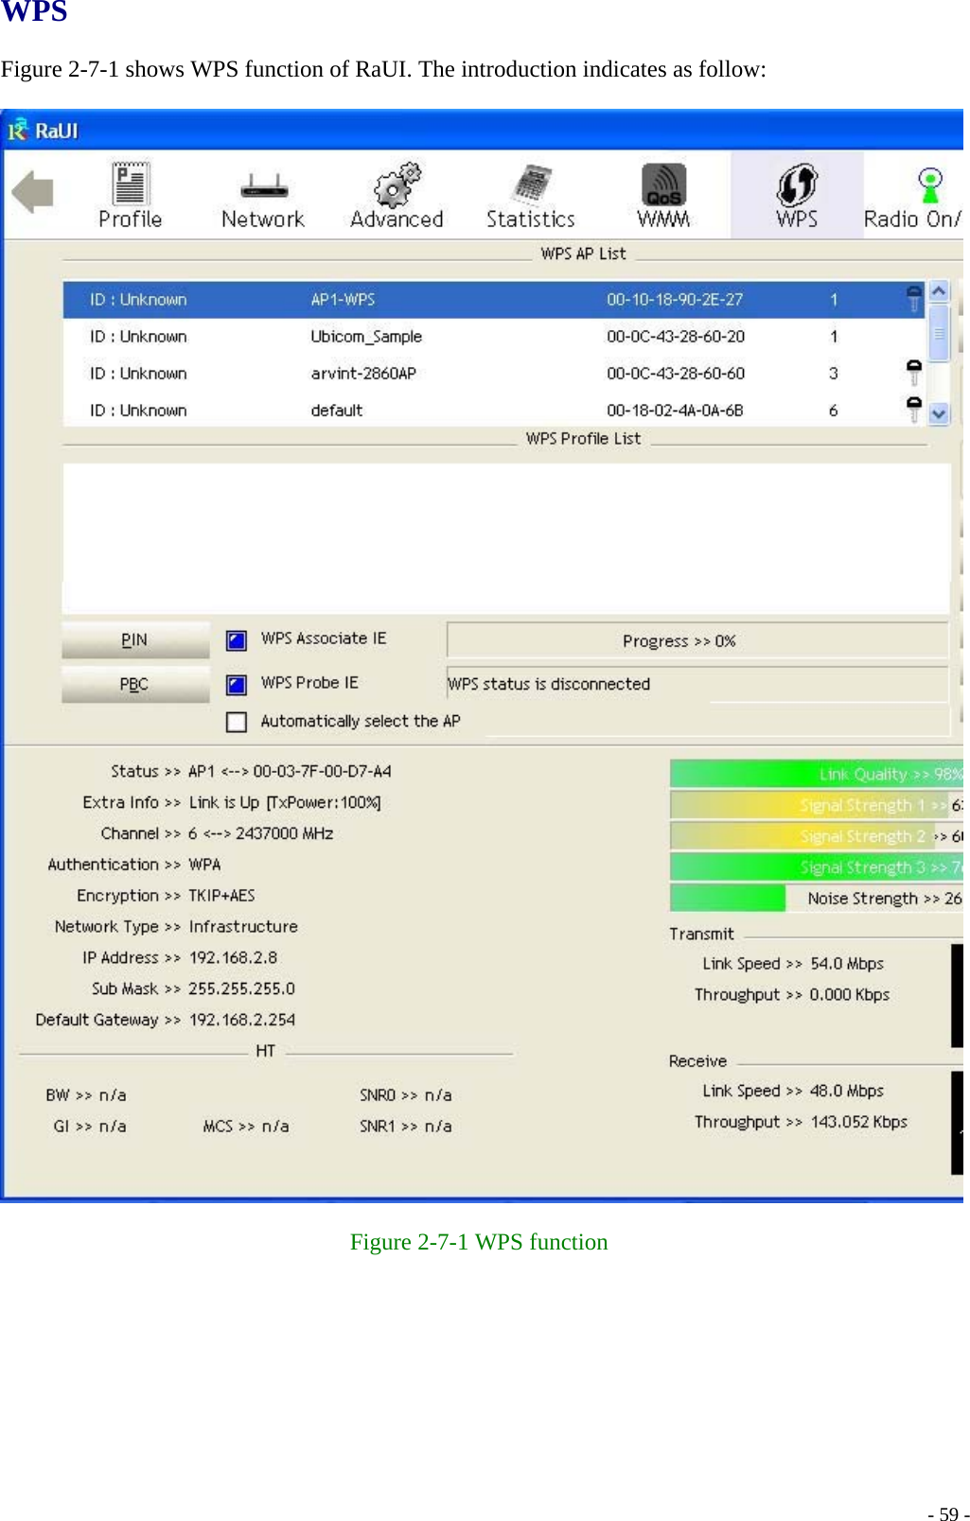Click the Authentication WPA value
The image size is (970, 1521).
tap(204, 865)
